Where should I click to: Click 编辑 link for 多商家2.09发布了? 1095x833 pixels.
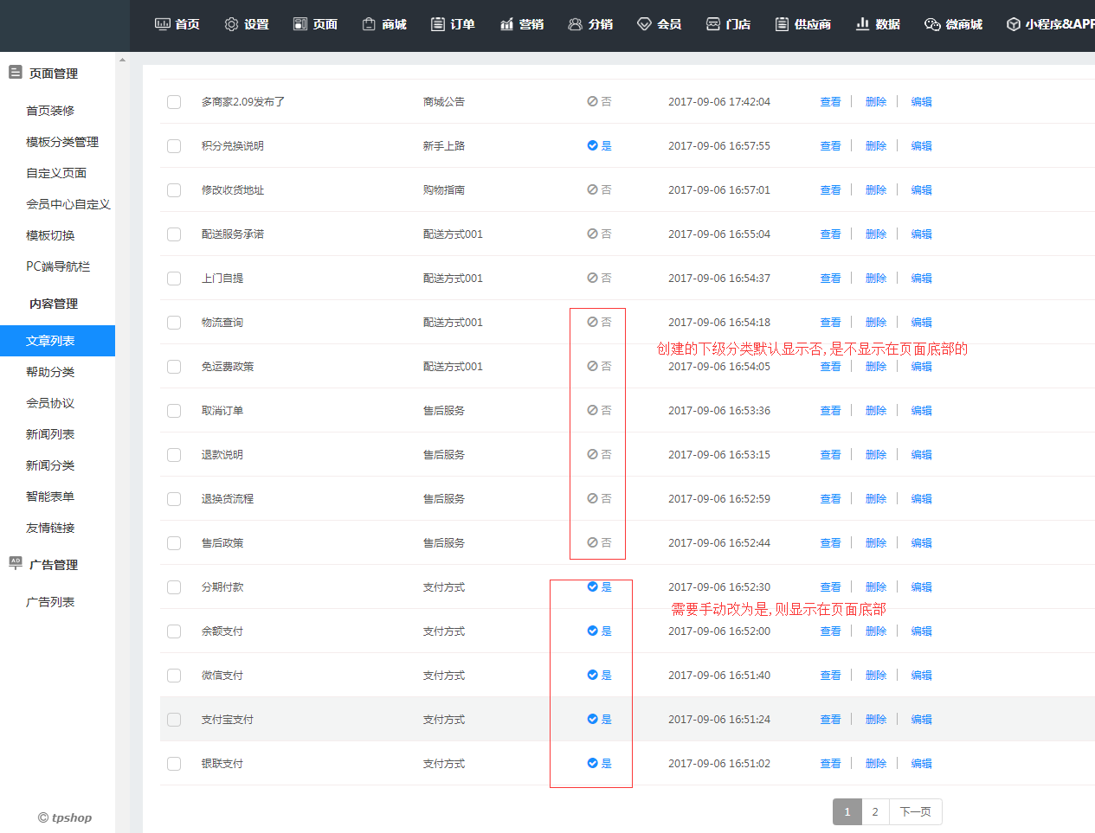921,102
